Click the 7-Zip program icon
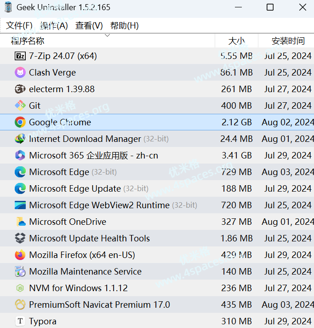The image size is (314, 328). click(x=20, y=56)
